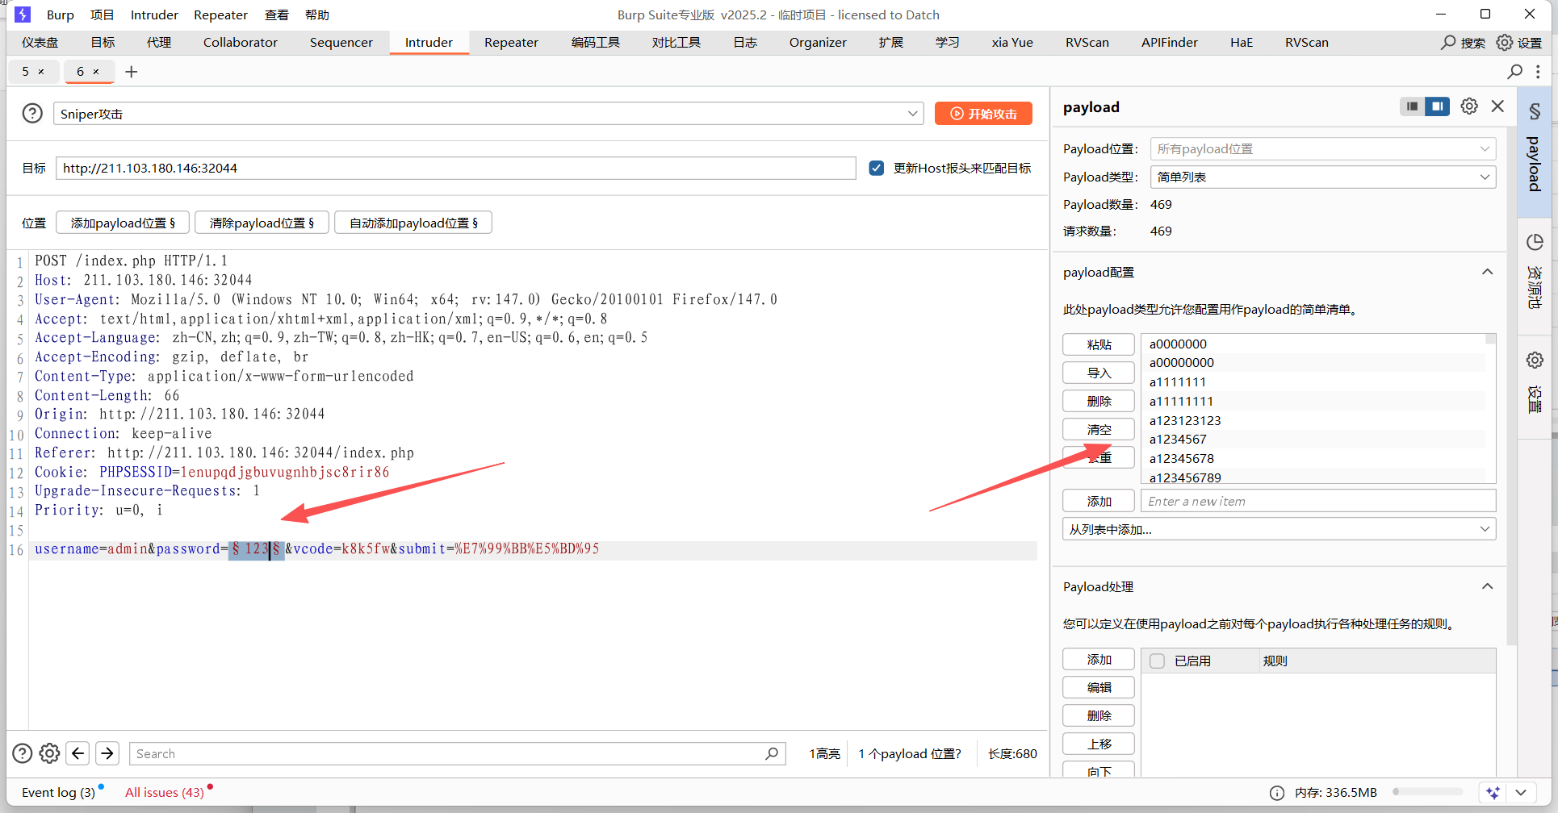Click the help icon beside Sniper attack dropdown
The height and width of the screenshot is (813, 1558).
coord(32,114)
